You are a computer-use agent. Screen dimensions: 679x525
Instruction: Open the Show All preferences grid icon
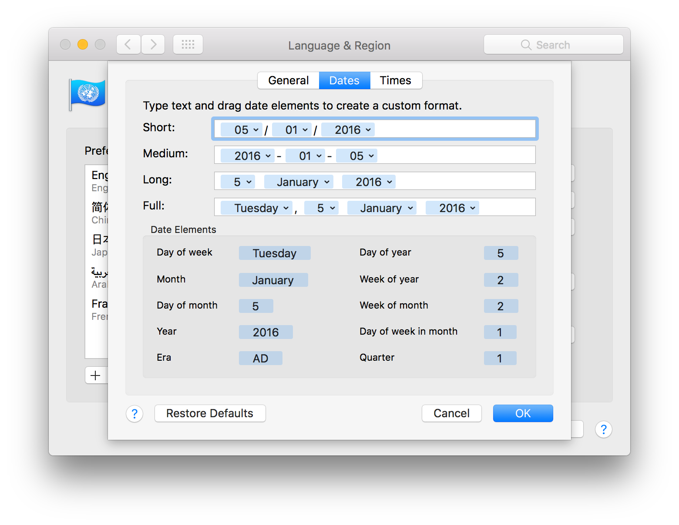point(188,44)
